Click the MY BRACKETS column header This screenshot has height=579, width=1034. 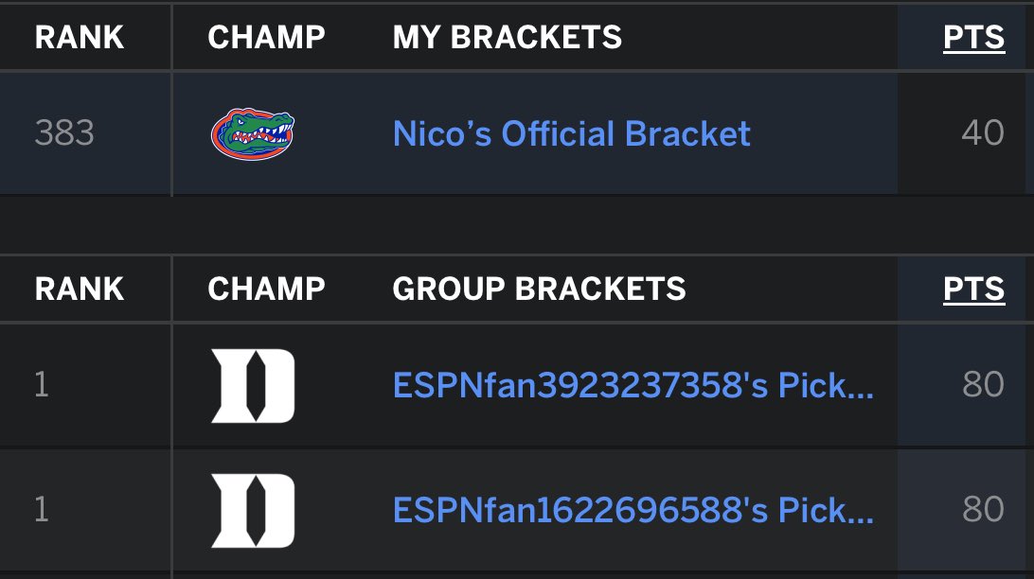pyautogui.click(x=508, y=37)
